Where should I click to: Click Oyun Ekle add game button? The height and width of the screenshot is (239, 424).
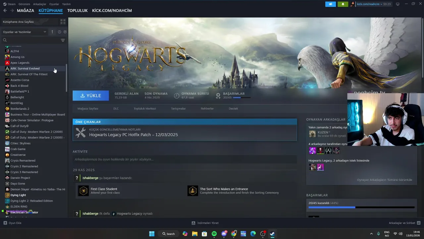13,223
